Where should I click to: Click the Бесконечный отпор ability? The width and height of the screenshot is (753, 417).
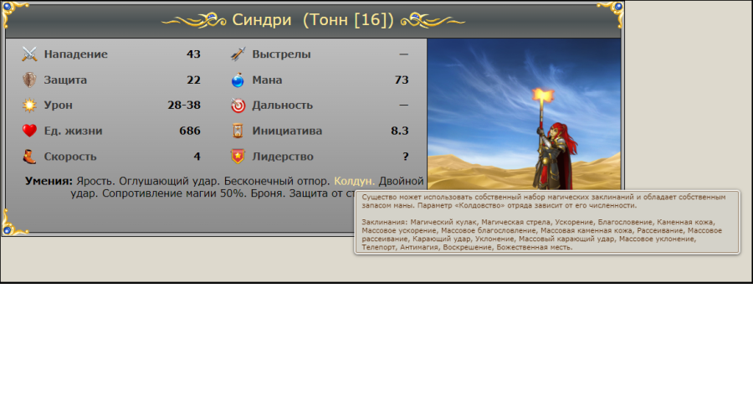(277, 181)
